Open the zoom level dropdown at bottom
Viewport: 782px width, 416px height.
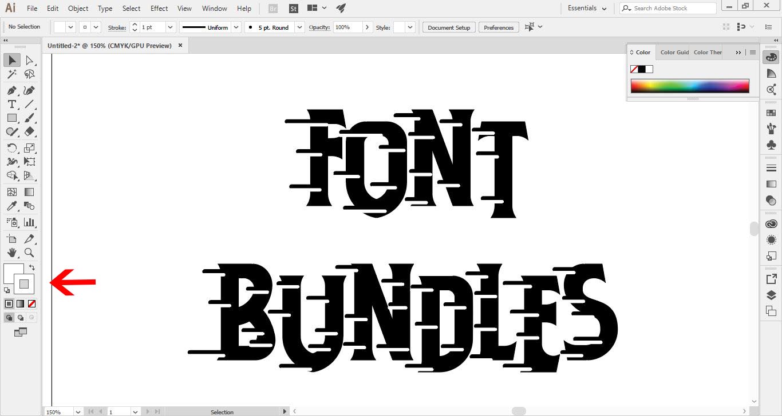tap(77, 411)
